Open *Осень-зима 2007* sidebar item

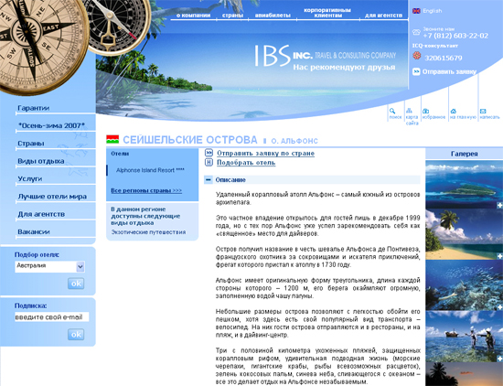(x=51, y=125)
